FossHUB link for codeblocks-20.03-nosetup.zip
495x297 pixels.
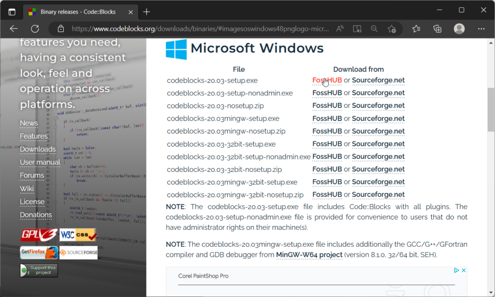point(327,106)
